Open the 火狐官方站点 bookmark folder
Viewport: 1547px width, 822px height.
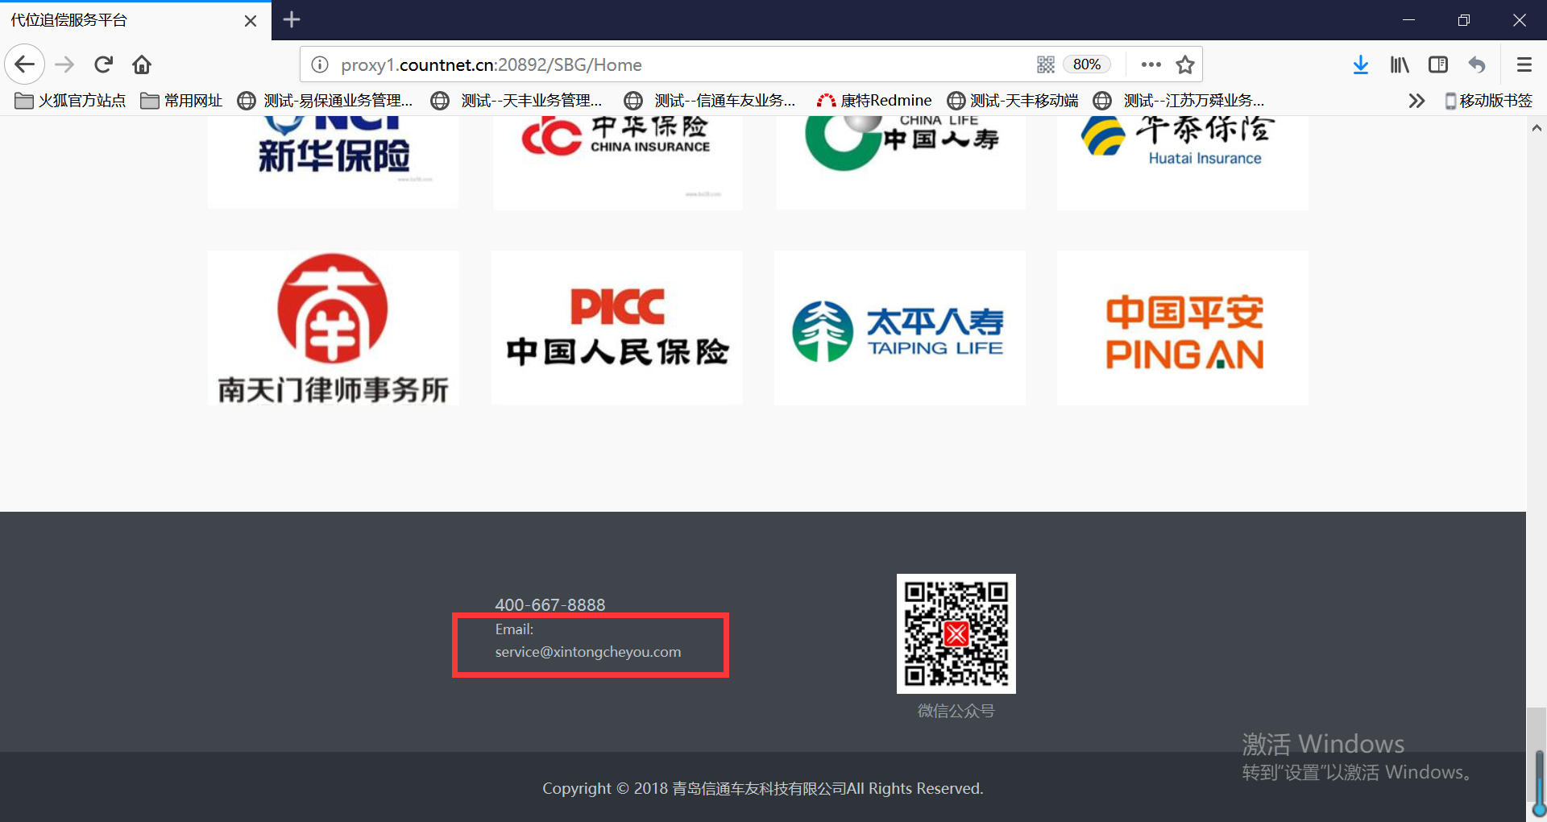tap(70, 101)
